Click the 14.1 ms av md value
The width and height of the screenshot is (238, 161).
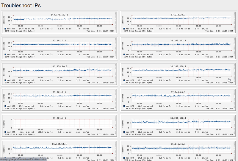pyautogui.click(x=145, y=106)
